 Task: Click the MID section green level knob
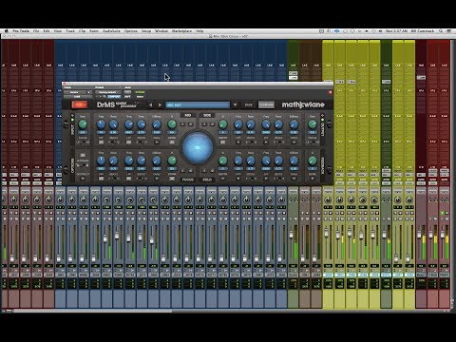tap(172, 124)
